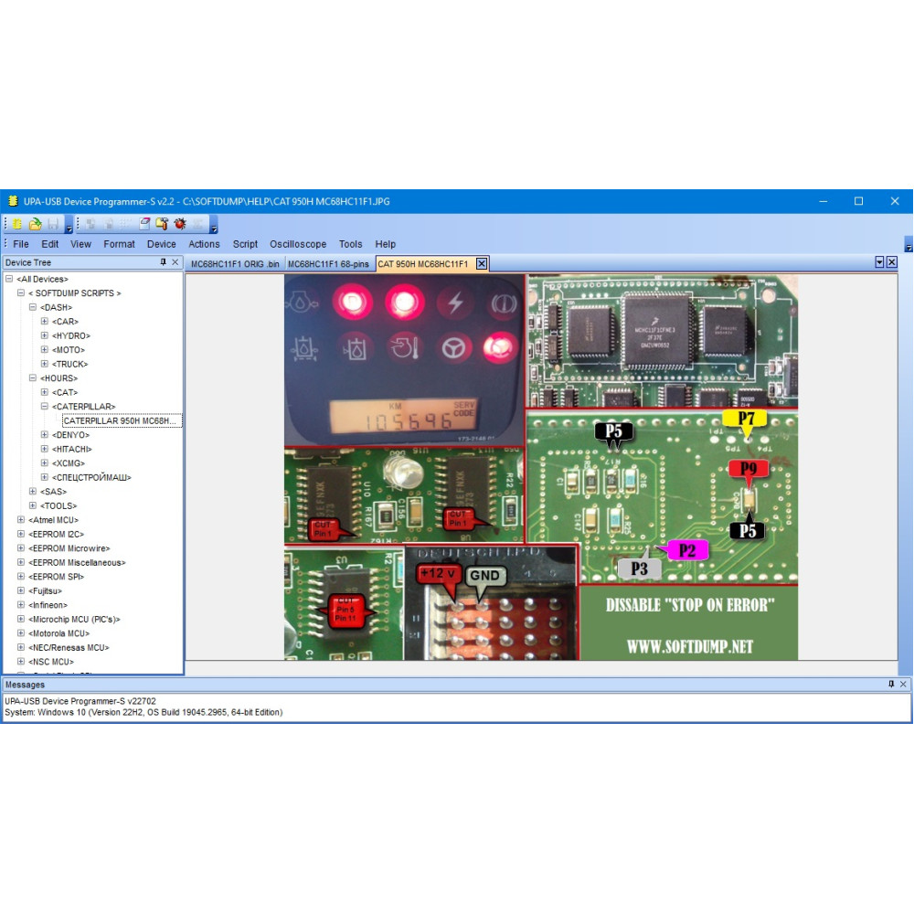Open the View menu

[80, 244]
